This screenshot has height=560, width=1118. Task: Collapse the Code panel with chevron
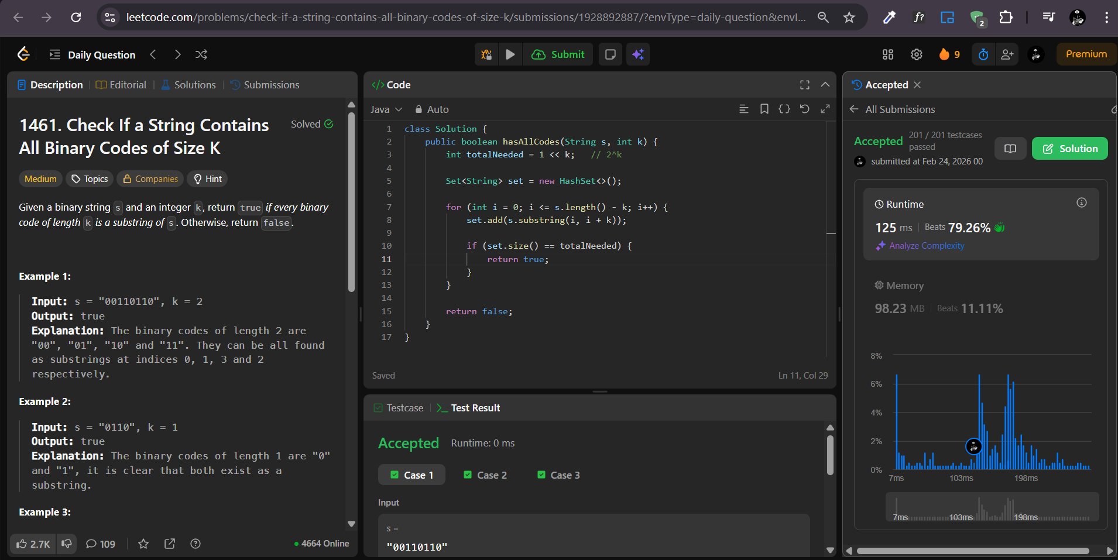pos(825,85)
